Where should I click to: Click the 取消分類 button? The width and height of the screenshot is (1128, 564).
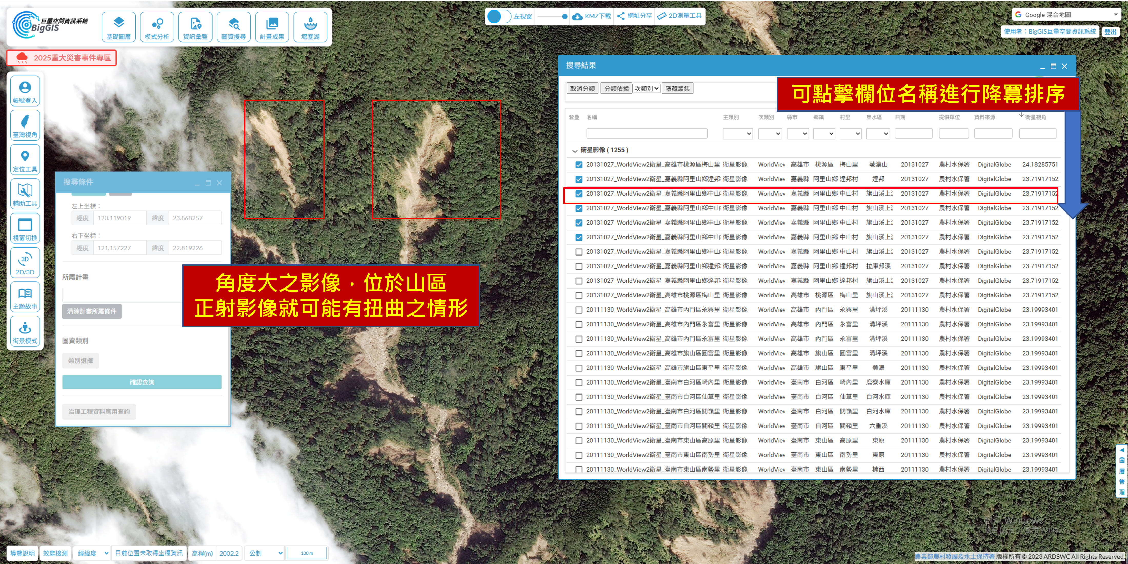tap(582, 89)
